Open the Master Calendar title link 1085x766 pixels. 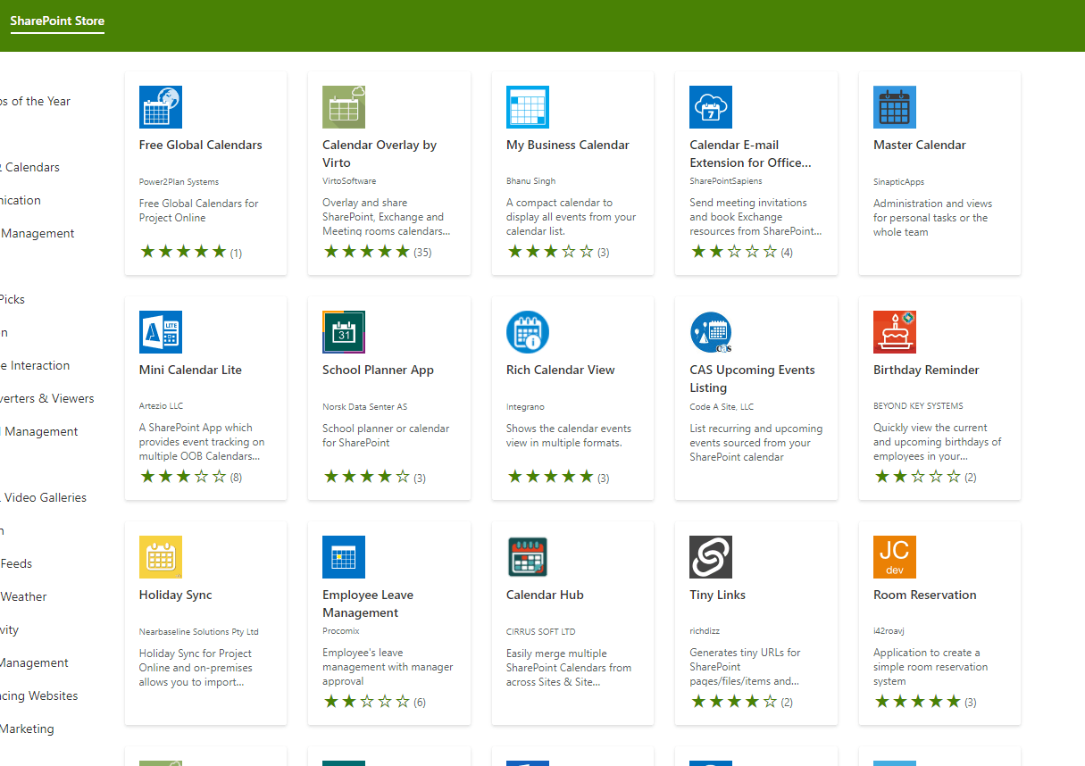[x=920, y=145]
